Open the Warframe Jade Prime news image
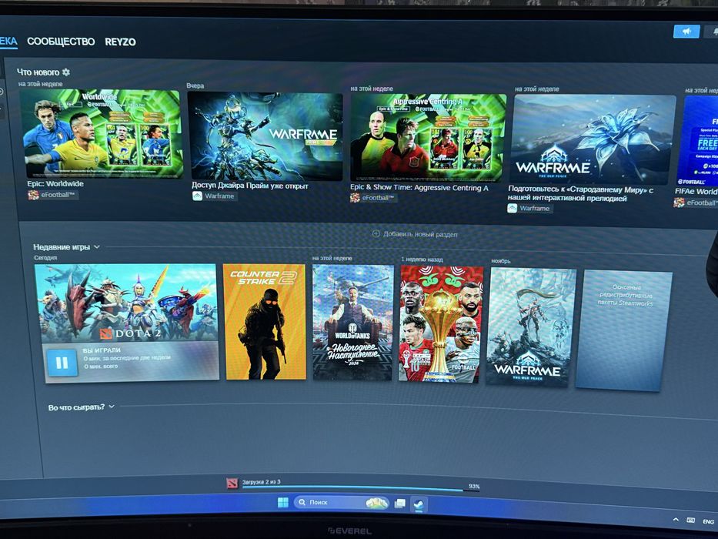 (x=265, y=136)
